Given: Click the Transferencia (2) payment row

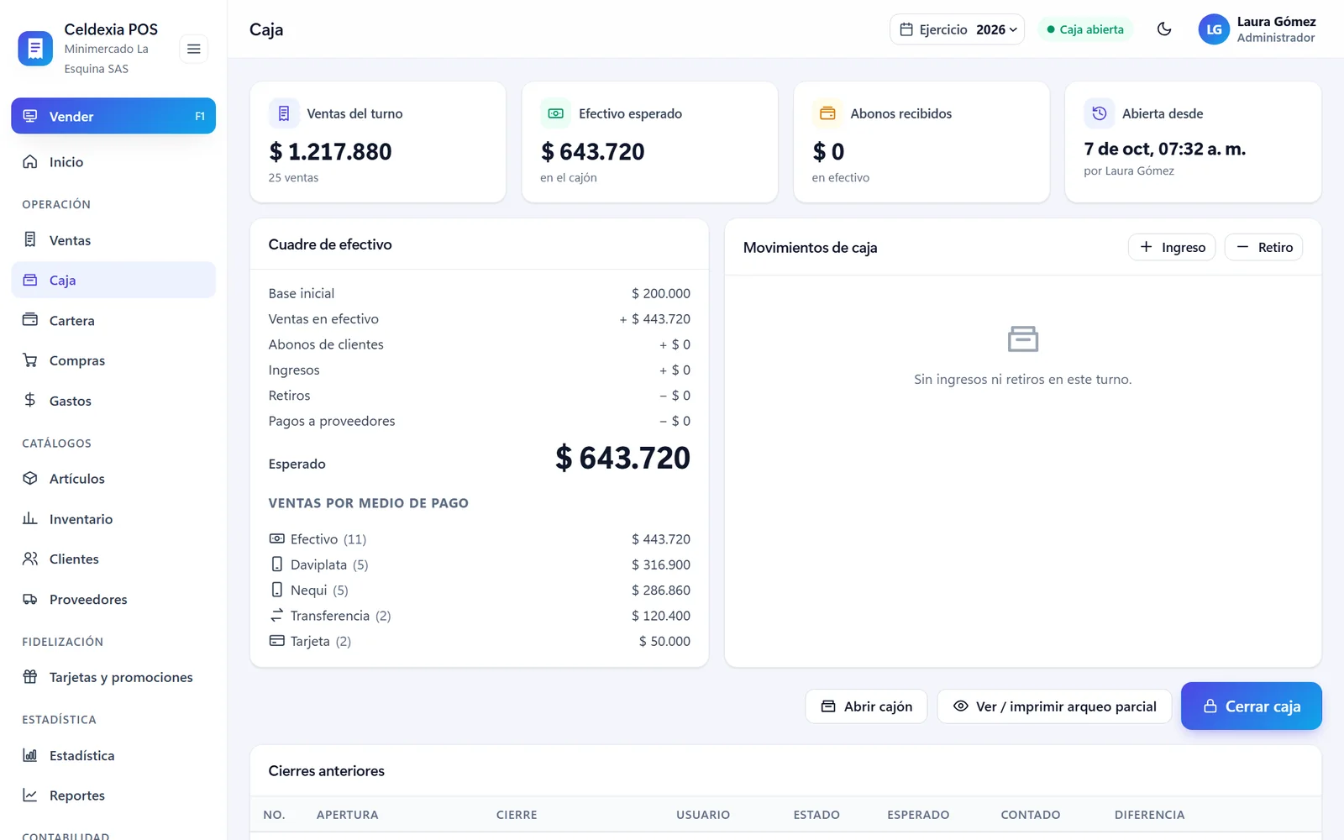Looking at the screenshot, I should 480,616.
